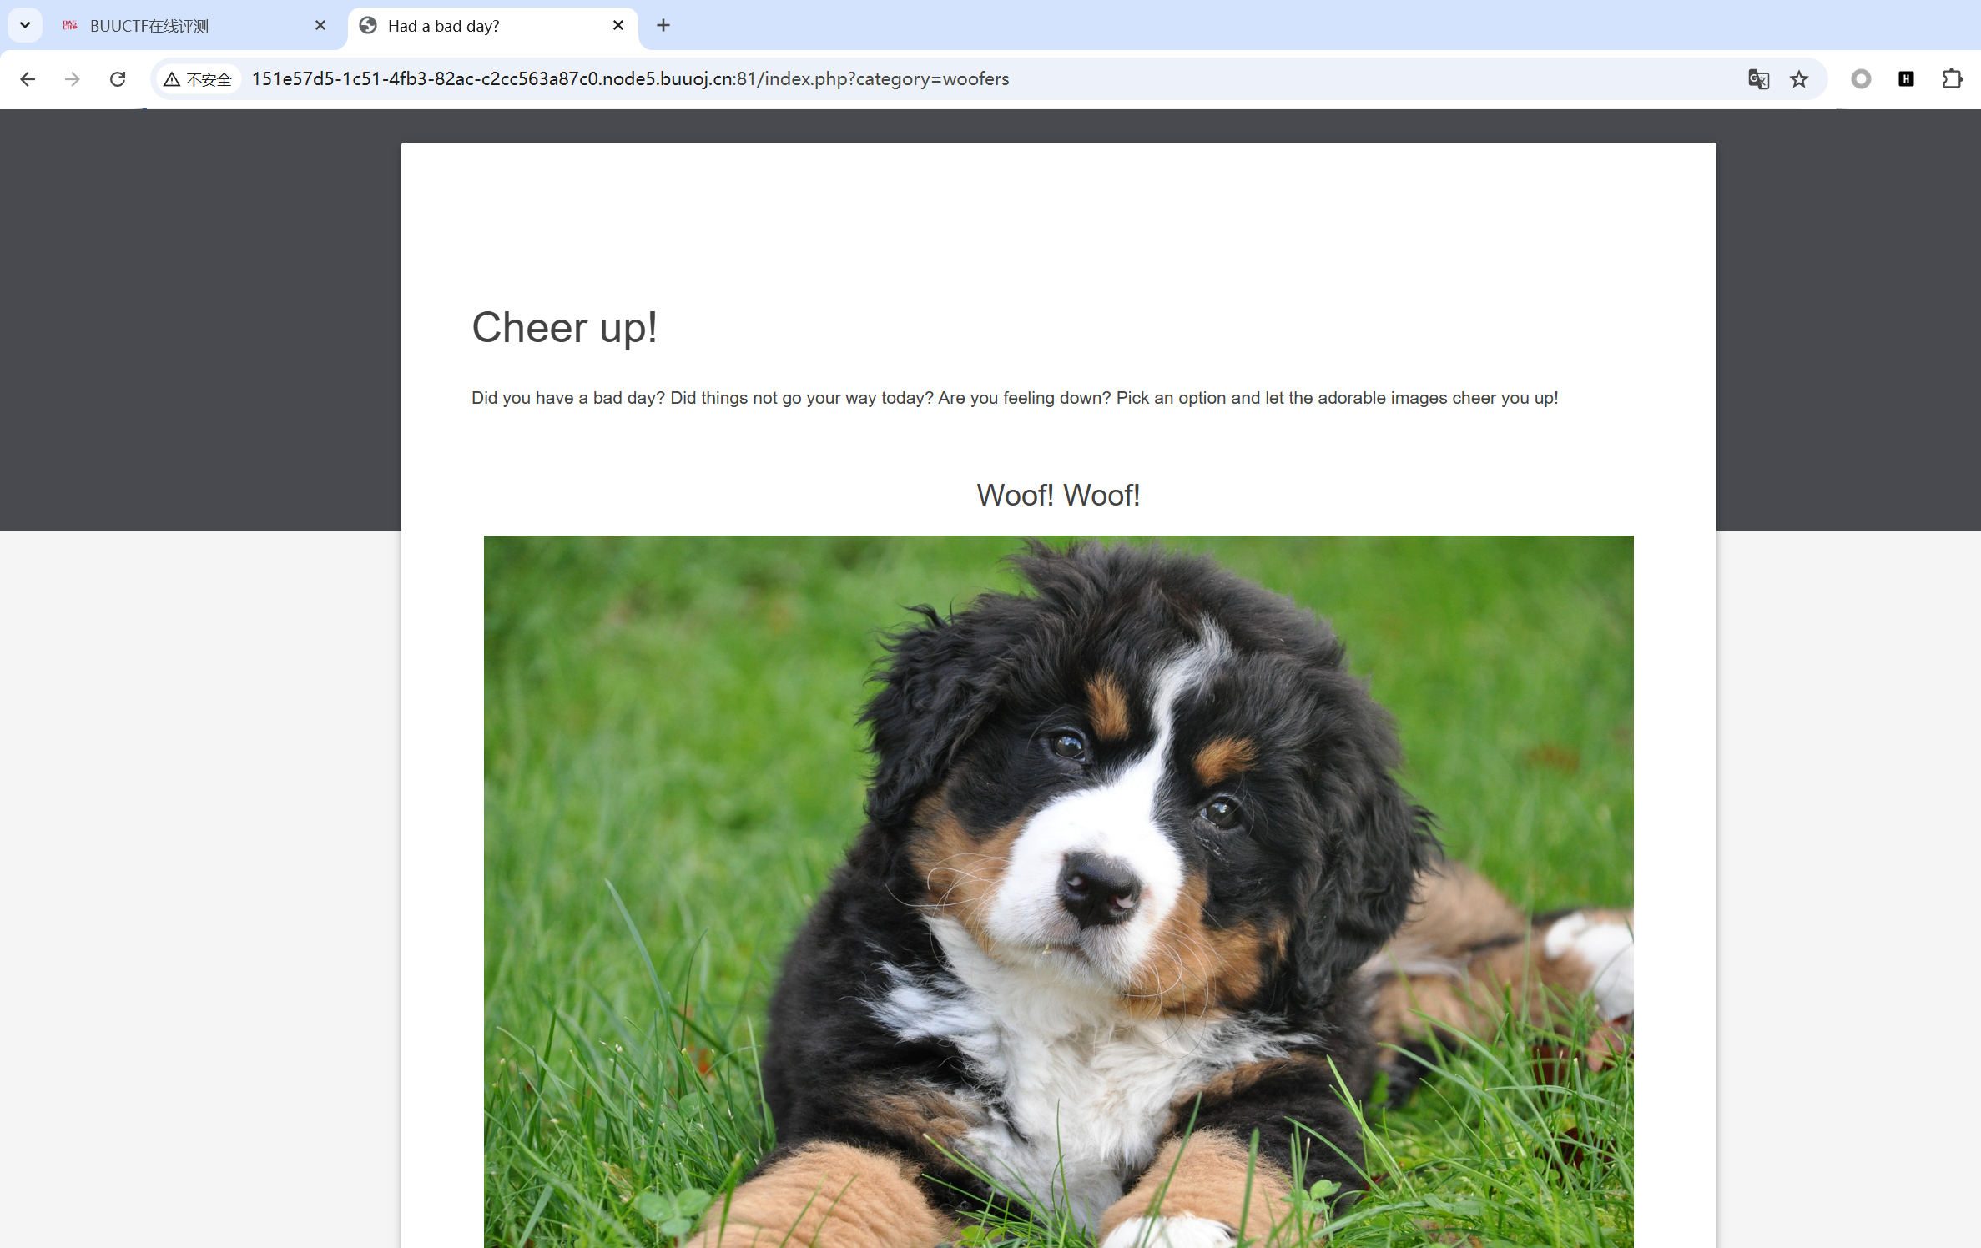
Task: Expand the tab search dropdown arrow
Action: pos(25,26)
